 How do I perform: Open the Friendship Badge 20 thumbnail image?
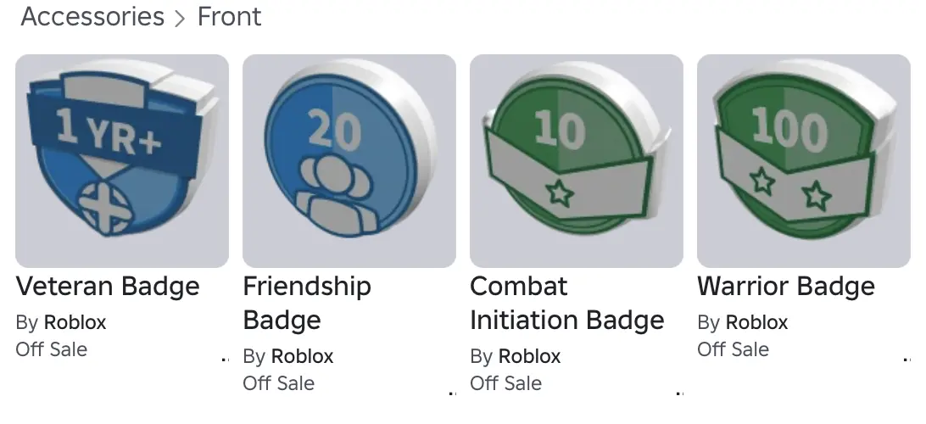(x=349, y=161)
